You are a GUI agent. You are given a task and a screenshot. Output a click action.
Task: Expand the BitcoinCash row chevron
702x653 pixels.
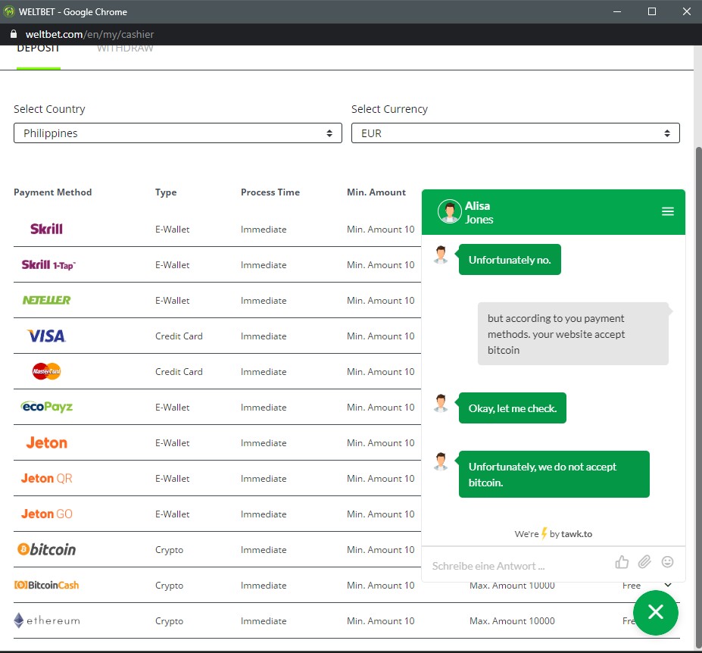click(667, 585)
